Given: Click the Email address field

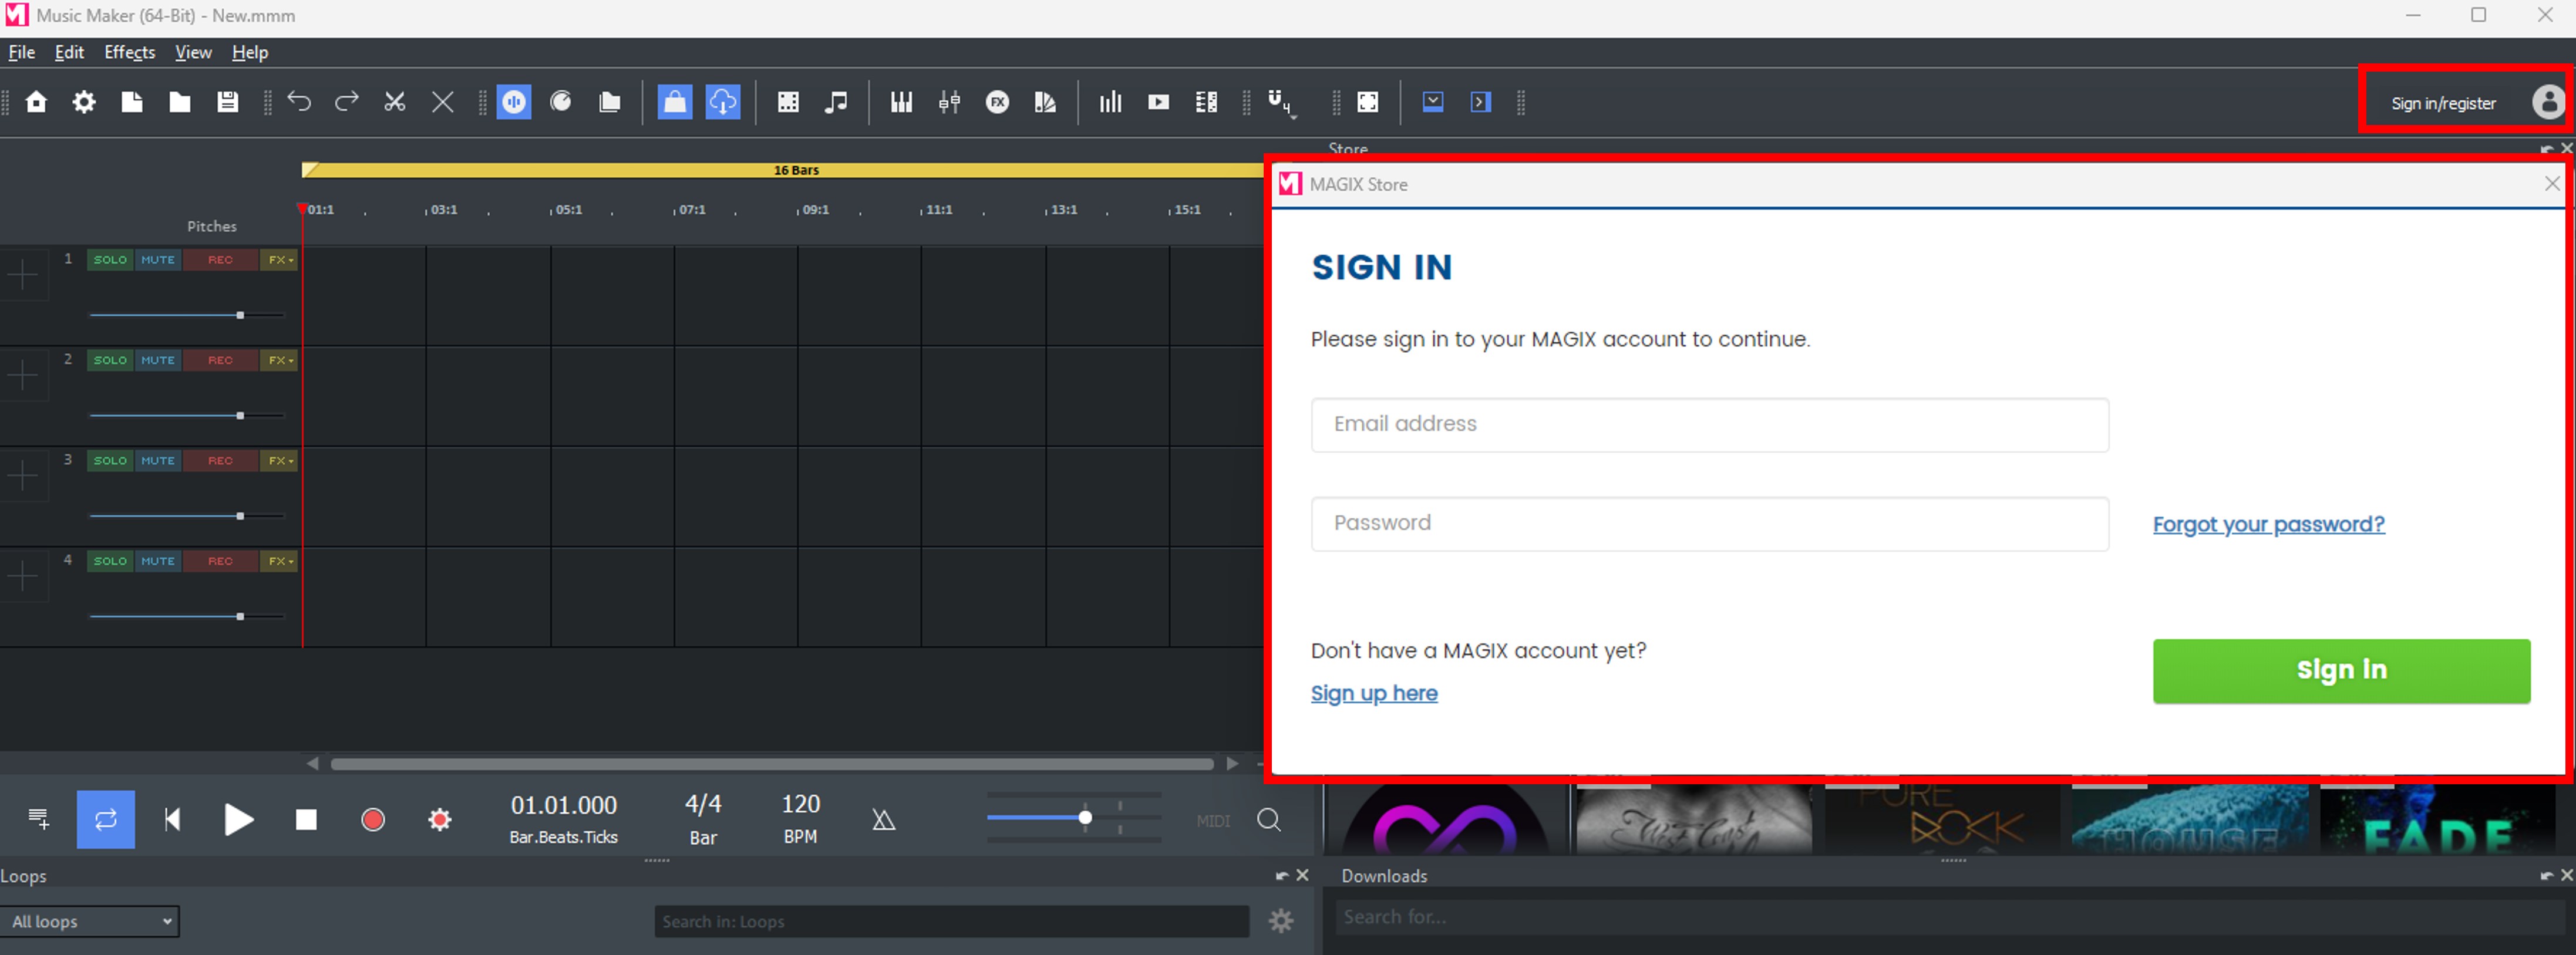Looking at the screenshot, I should (x=1710, y=425).
